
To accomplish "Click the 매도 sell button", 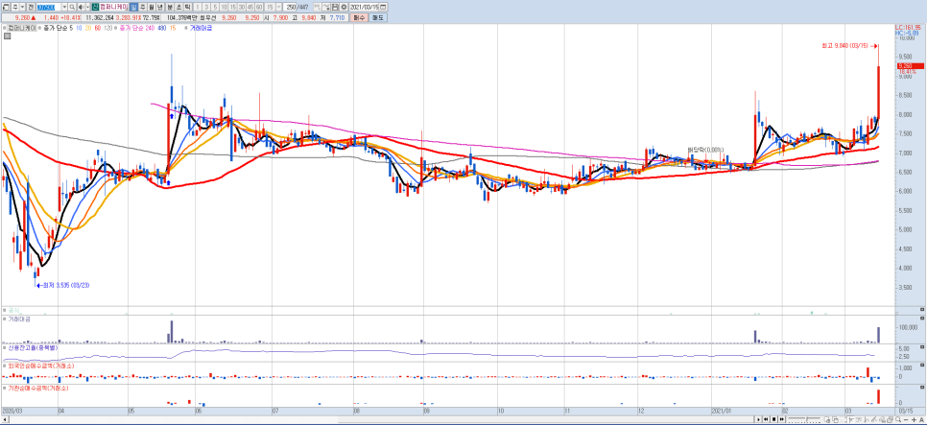I will [377, 17].
